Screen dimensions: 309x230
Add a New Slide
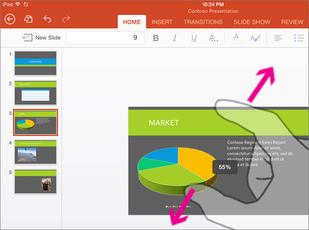(41, 38)
